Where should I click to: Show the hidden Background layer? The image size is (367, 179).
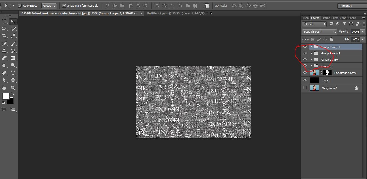305,88
